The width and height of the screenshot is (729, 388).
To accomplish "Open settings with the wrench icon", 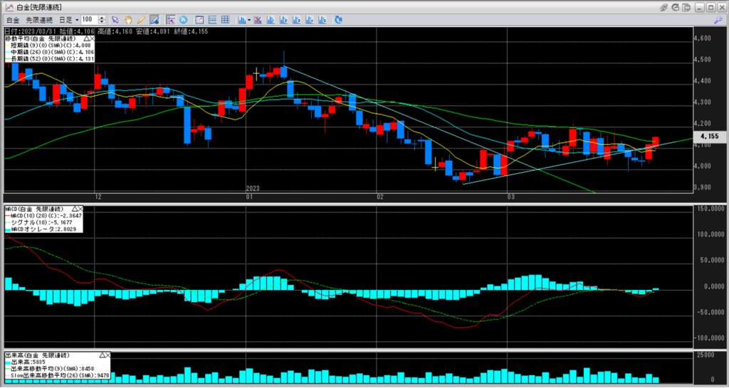I will click(718, 19).
